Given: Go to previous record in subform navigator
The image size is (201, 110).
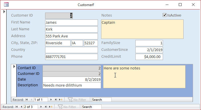Looking at the screenshot, I should point(31,100).
